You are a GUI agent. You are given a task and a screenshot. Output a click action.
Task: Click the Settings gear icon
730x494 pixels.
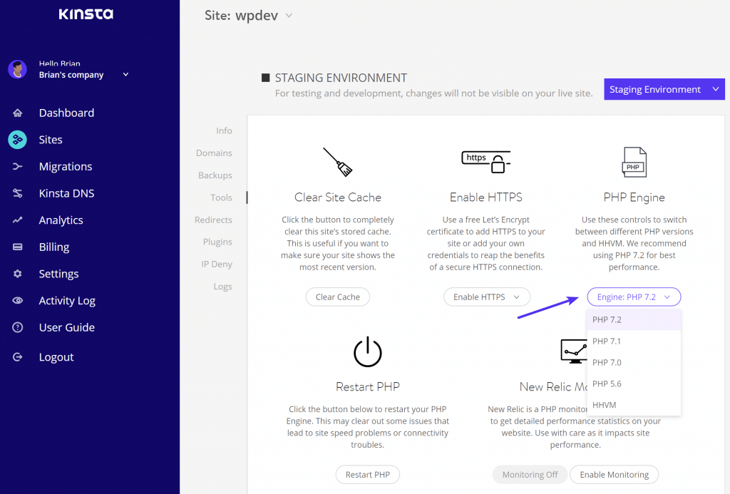[18, 274]
